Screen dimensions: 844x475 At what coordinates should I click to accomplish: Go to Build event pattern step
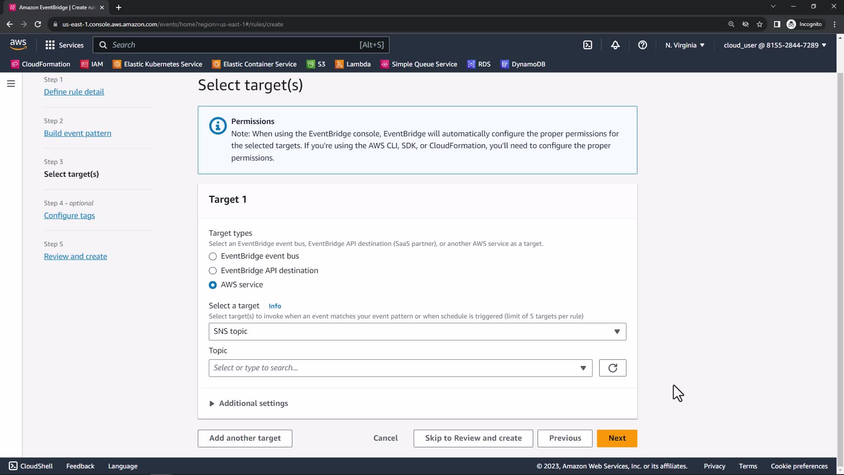(x=77, y=133)
